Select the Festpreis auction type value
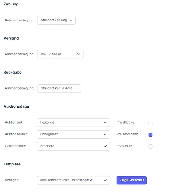 click(47, 122)
